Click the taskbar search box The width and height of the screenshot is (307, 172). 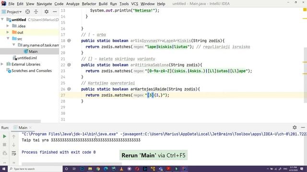[x=35, y=169]
